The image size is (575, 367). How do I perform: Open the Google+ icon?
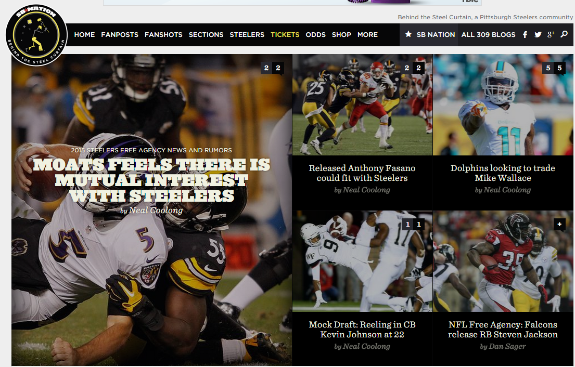tap(552, 34)
